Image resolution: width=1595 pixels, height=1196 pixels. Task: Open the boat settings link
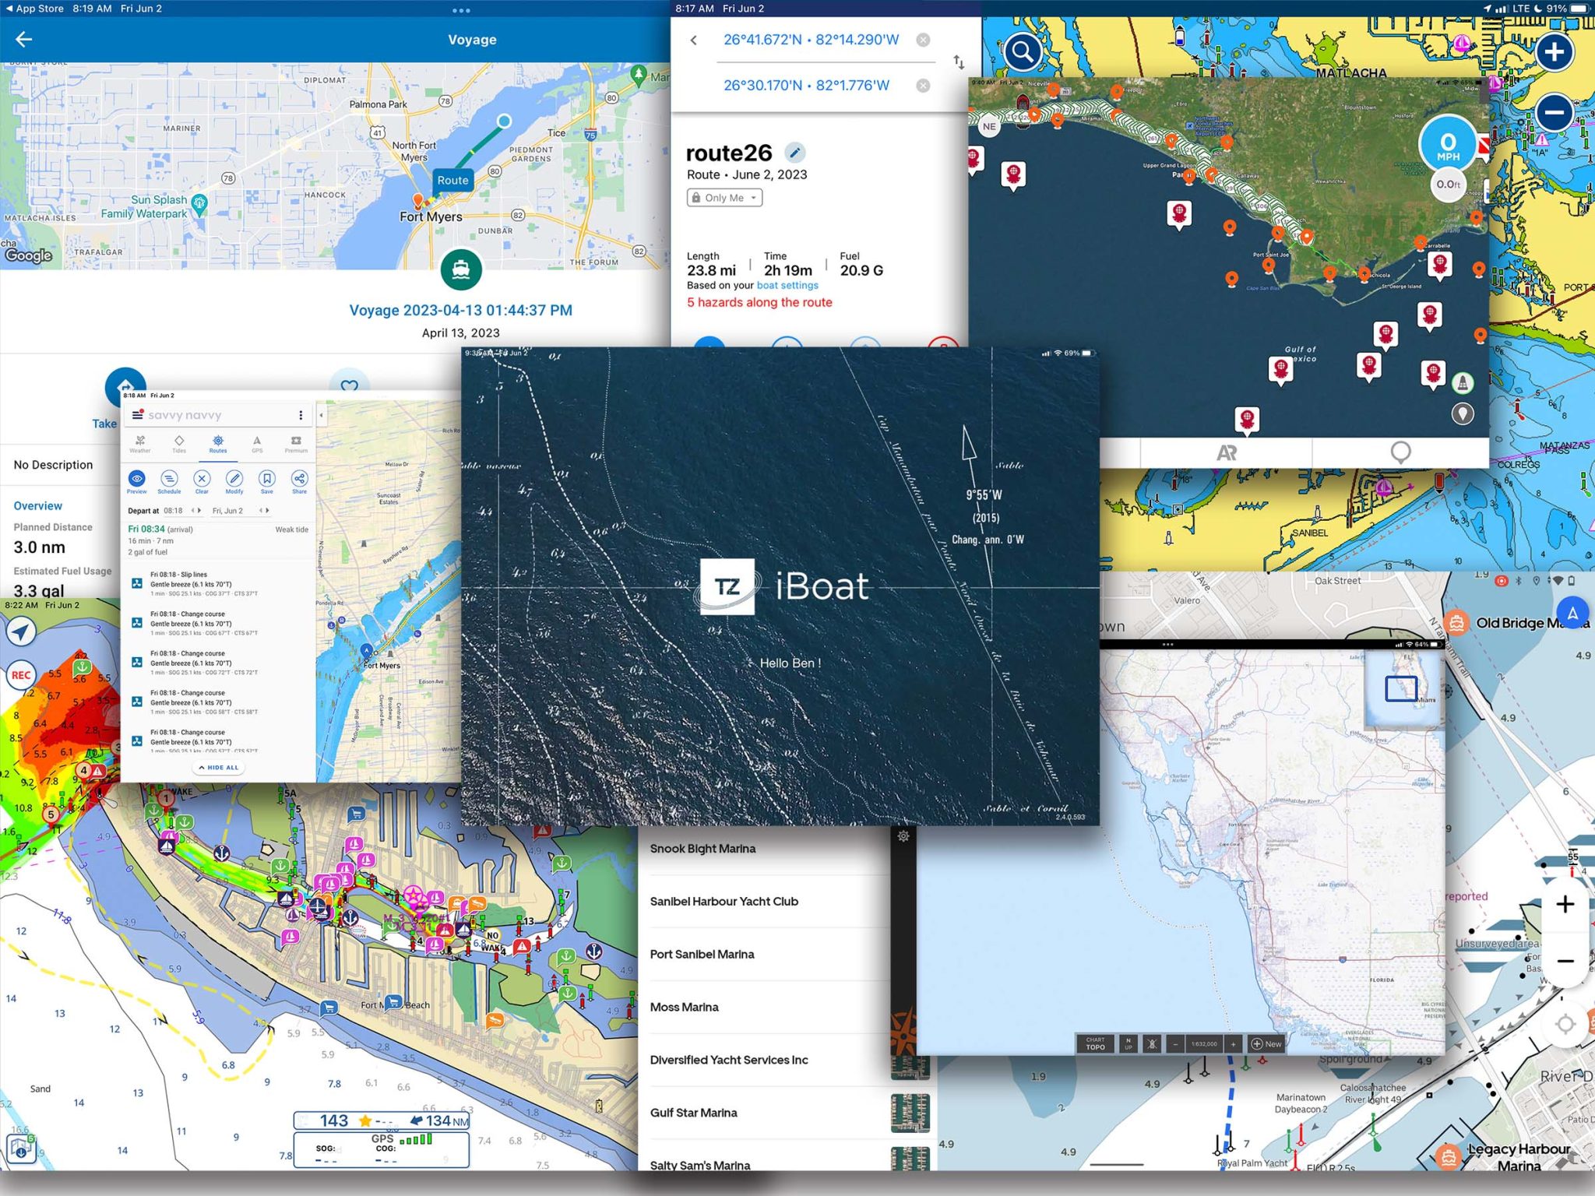click(x=787, y=286)
